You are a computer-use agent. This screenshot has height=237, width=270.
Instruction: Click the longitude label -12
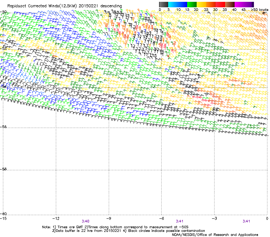coord(56,218)
